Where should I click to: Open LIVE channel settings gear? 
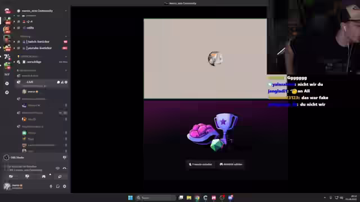pyautogui.click(x=66, y=82)
